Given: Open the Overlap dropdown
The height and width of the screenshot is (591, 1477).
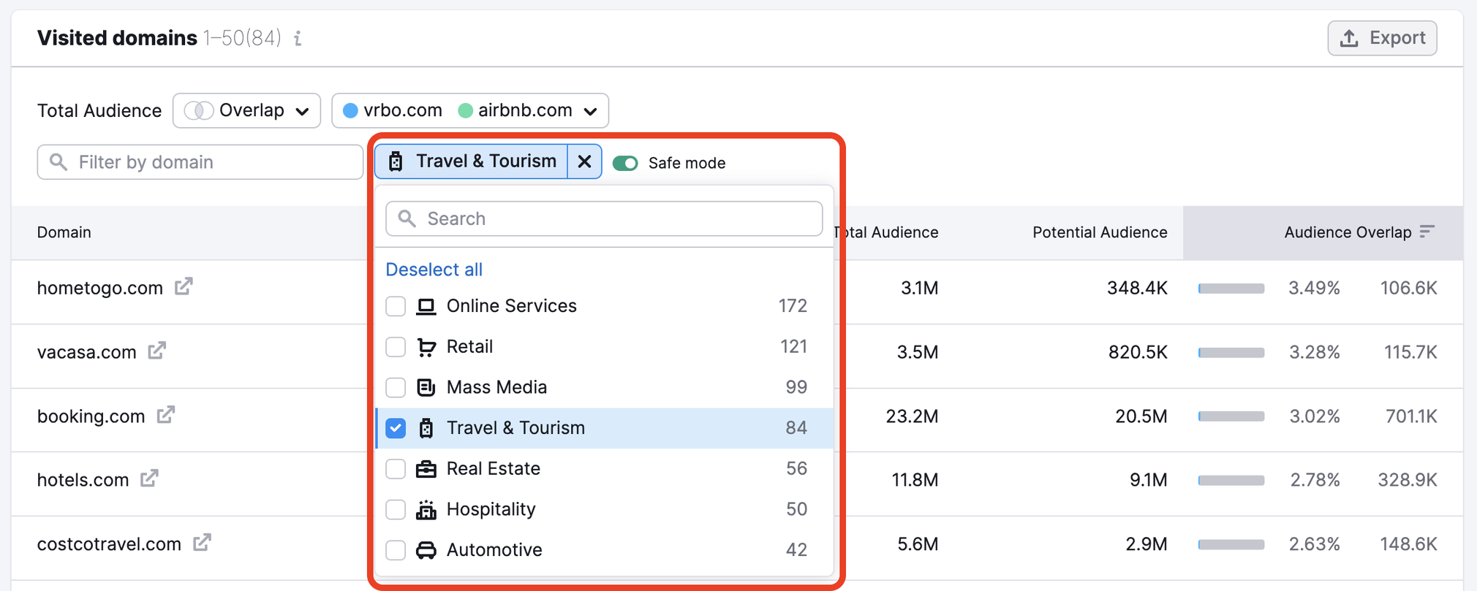Looking at the screenshot, I should pos(246,110).
